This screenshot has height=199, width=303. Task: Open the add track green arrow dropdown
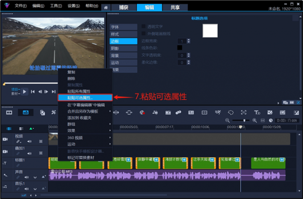31,129
